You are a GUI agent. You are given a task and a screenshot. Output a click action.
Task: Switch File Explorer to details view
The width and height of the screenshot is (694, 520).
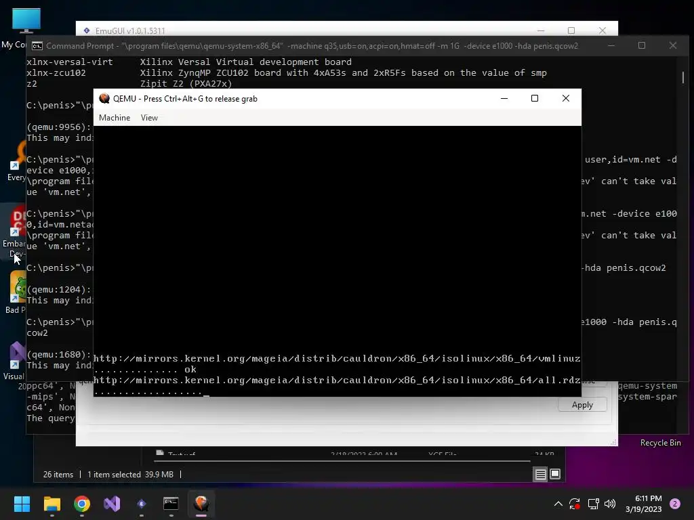coord(540,475)
